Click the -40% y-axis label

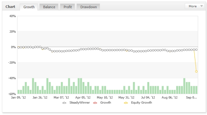(x=12, y=78)
